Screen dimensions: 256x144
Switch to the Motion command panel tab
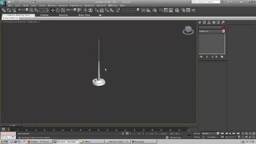214,22
